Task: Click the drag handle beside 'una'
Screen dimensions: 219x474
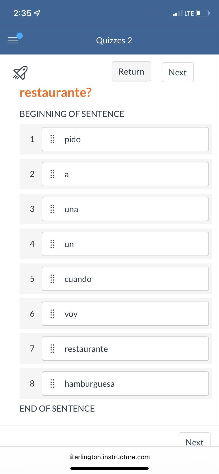Action: coord(52,209)
